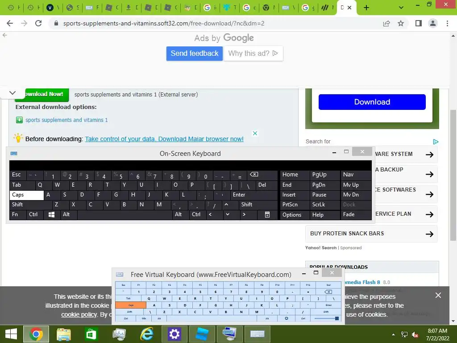The image size is (457, 343).
Task: Click the page vertical scrollbar
Action: [453, 175]
